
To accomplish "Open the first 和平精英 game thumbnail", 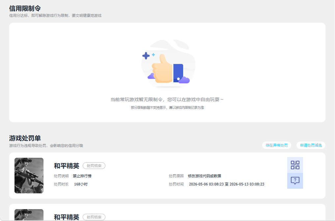I will point(29,176).
